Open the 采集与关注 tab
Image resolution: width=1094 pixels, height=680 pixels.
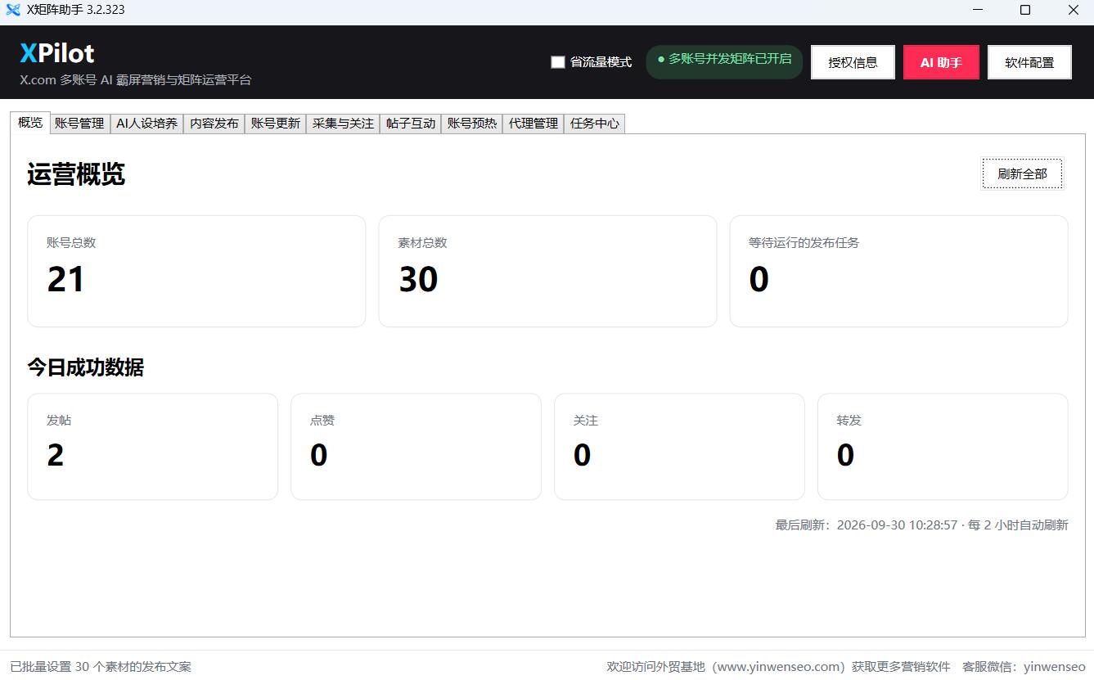[343, 124]
